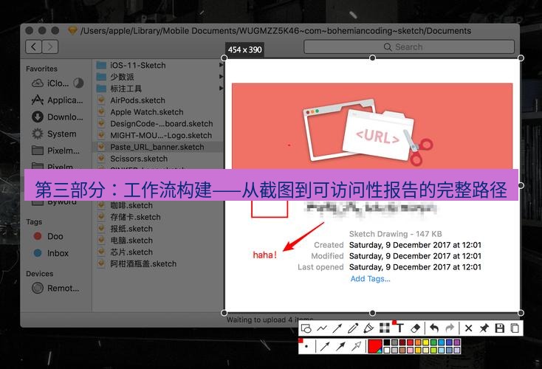Select 存储卡.sketch file
Viewport: 542px width, 369px height.
coord(129,217)
